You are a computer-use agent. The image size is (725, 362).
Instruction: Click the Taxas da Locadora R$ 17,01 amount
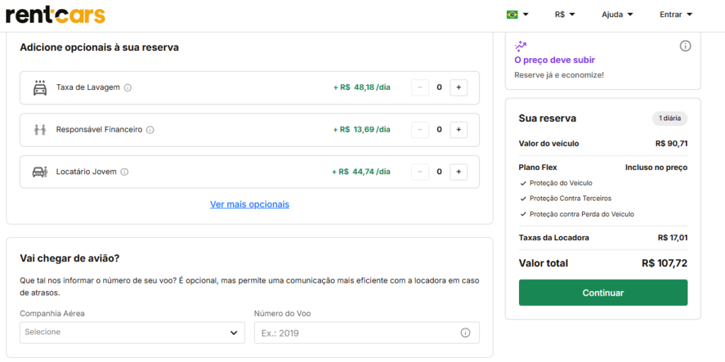click(673, 238)
